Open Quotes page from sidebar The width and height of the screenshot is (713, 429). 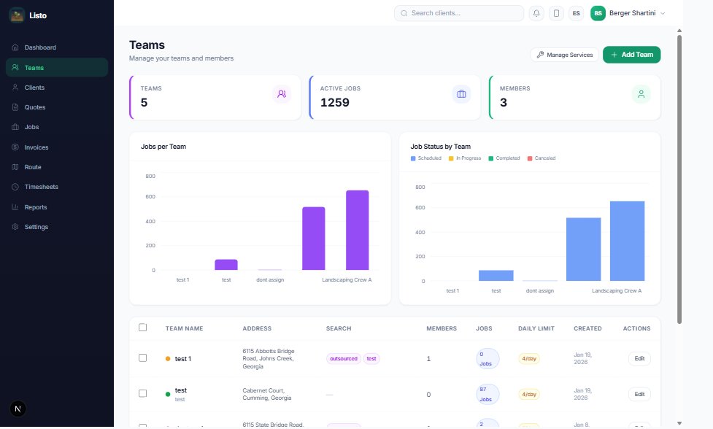tap(57, 107)
